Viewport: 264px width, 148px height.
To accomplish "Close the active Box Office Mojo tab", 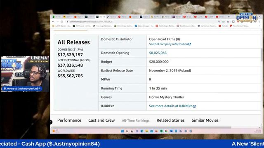I will tap(104, 17).
